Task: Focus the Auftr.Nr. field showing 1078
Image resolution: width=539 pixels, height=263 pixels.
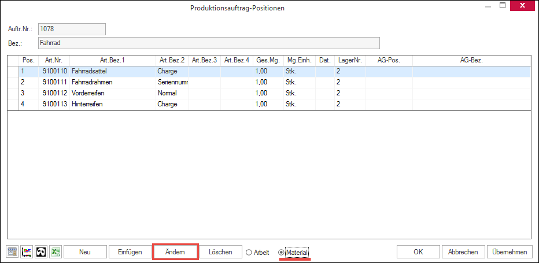Action: (x=72, y=29)
